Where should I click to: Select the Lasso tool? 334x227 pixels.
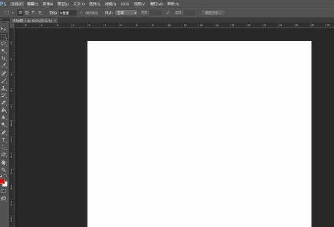pos(3,43)
